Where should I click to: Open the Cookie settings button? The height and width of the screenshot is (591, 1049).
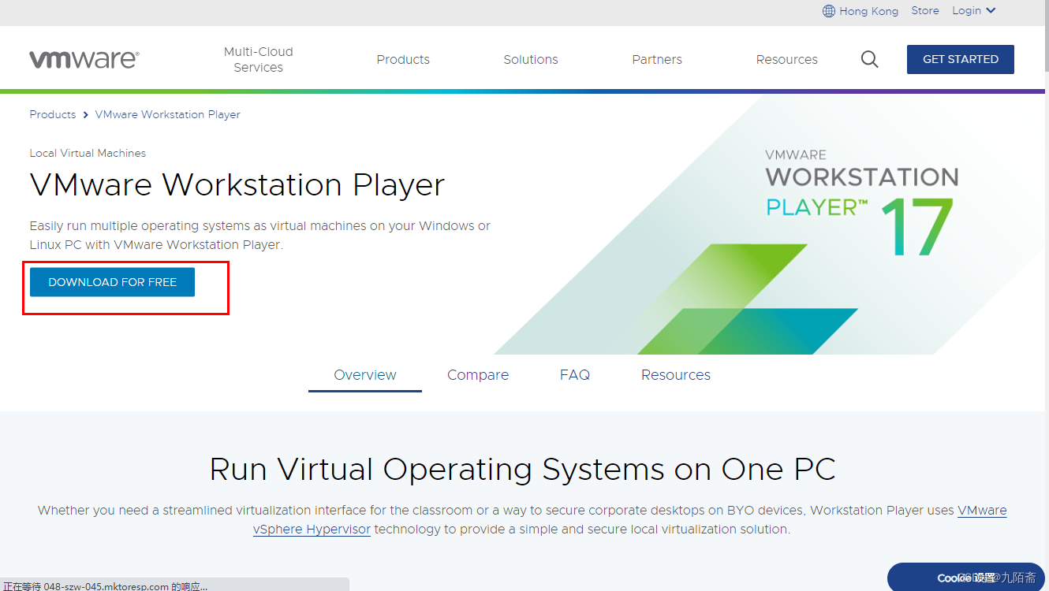[x=967, y=578]
